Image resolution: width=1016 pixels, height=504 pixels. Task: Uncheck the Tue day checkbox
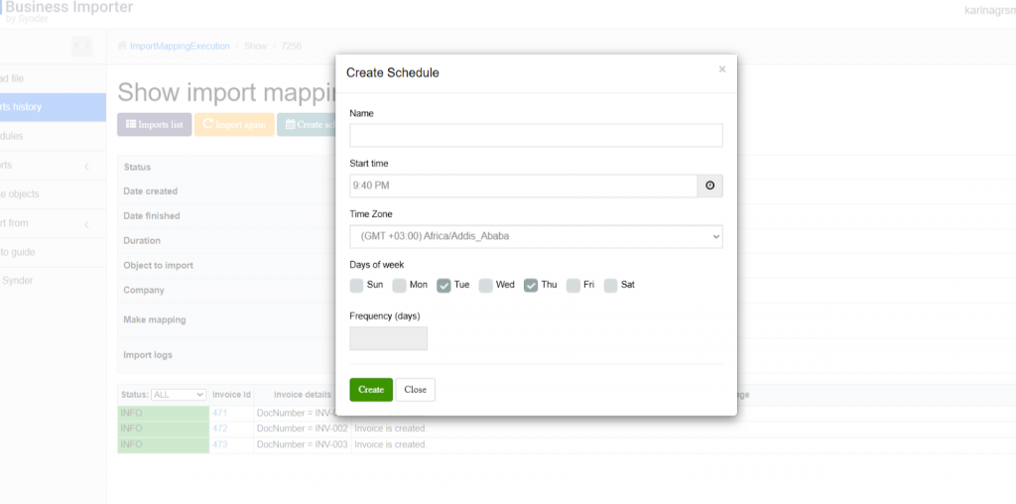pyautogui.click(x=444, y=286)
